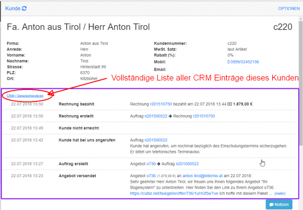
Task: Open order n201500522 in Auftrag erstellt row
Action: (187, 164)
